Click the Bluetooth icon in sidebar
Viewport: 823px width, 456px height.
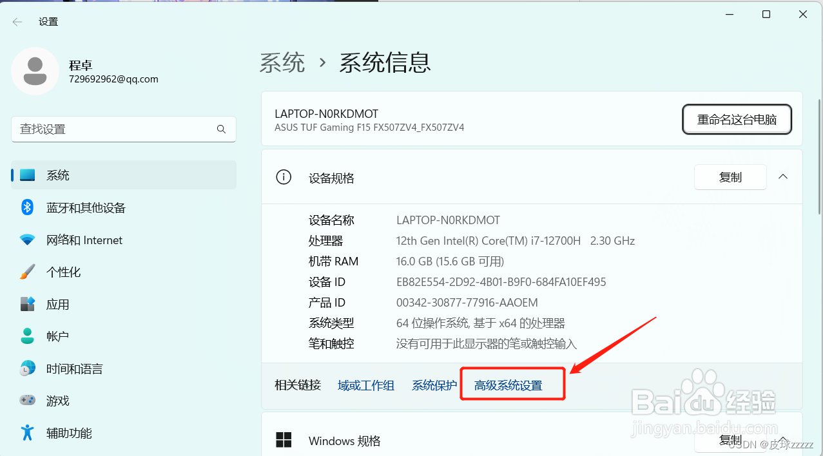pyautogui.click(x=27, y=207)
